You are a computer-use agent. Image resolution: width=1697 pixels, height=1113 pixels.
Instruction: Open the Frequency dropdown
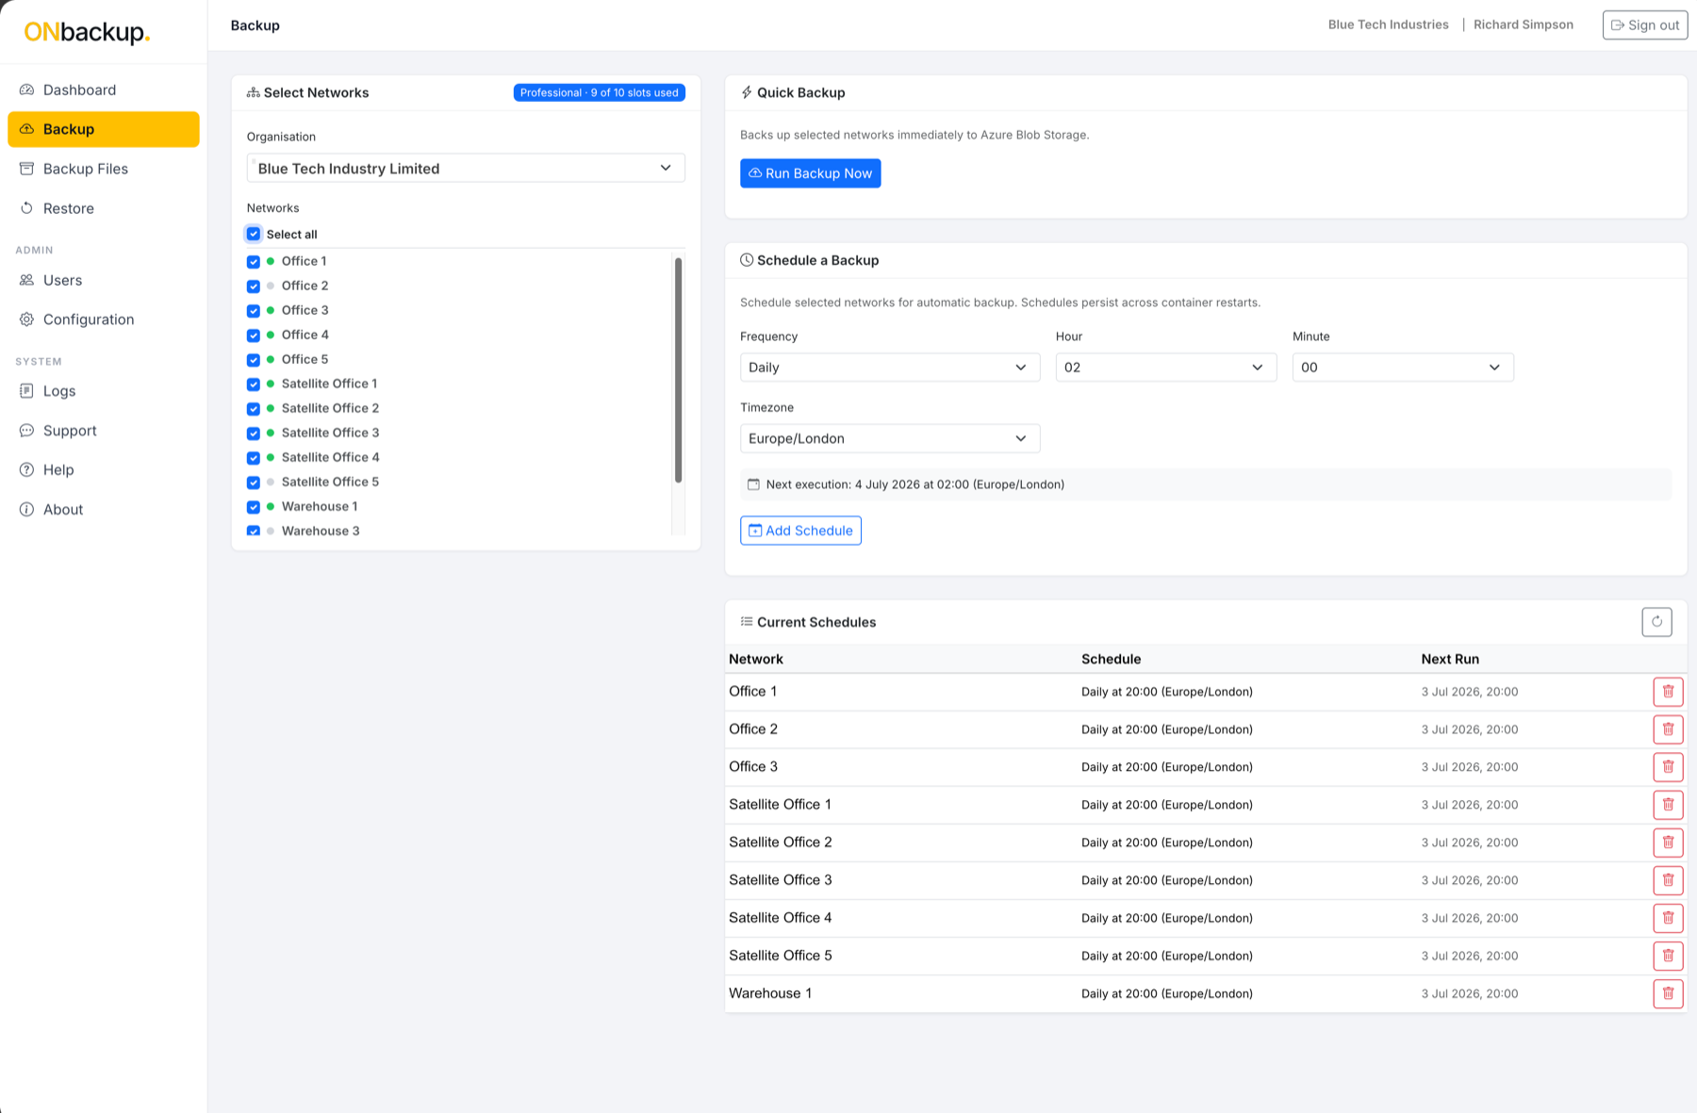tap(890, 368)
